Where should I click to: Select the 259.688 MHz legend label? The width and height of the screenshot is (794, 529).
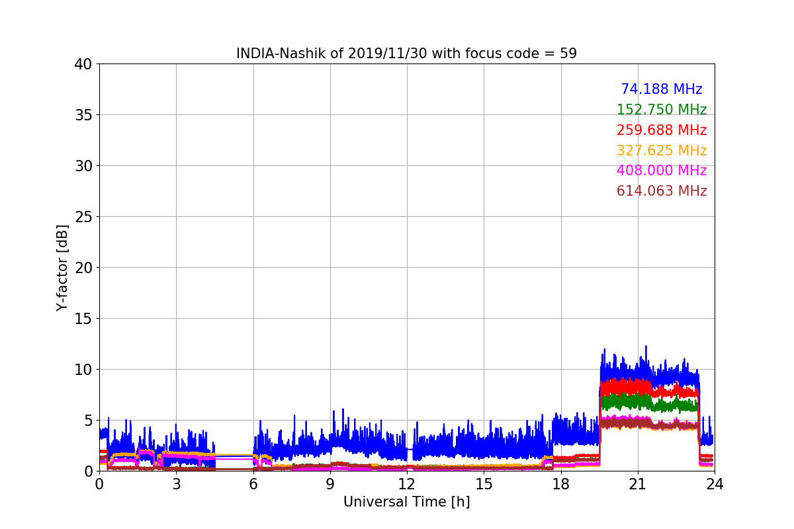[662, 130]
